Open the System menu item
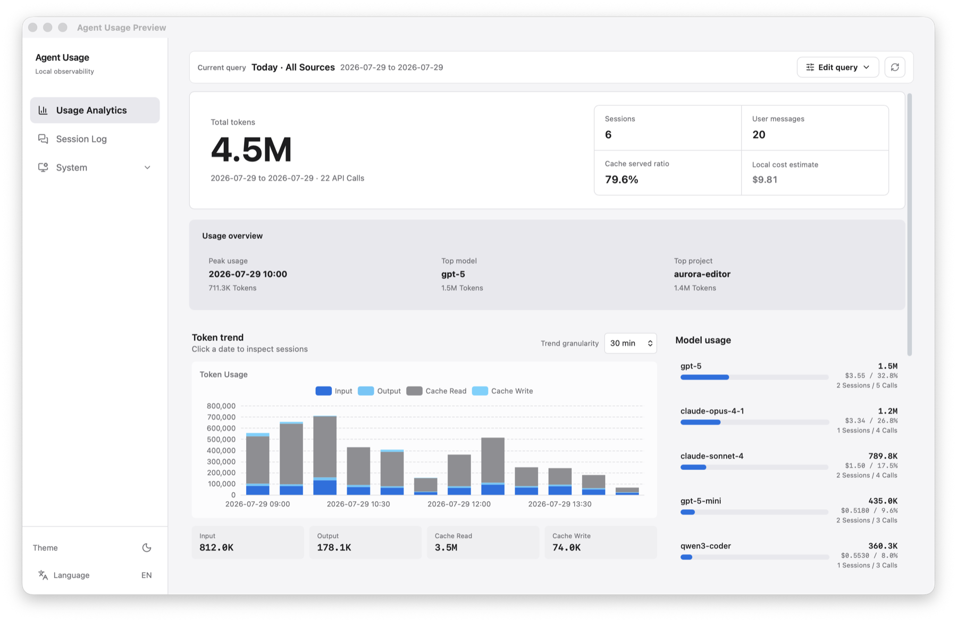The image size is (957, 622). click(x=95, y=168)
